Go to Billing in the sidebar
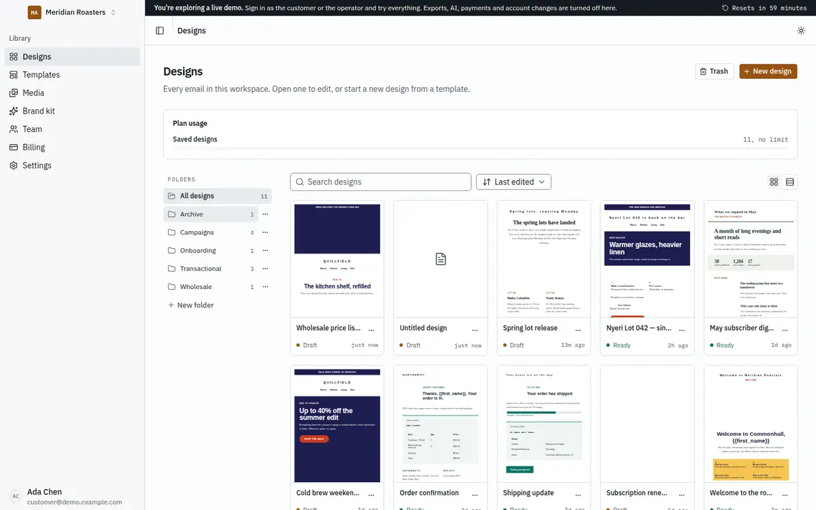Viewport: 816px width, 510px height. point(72,148)
